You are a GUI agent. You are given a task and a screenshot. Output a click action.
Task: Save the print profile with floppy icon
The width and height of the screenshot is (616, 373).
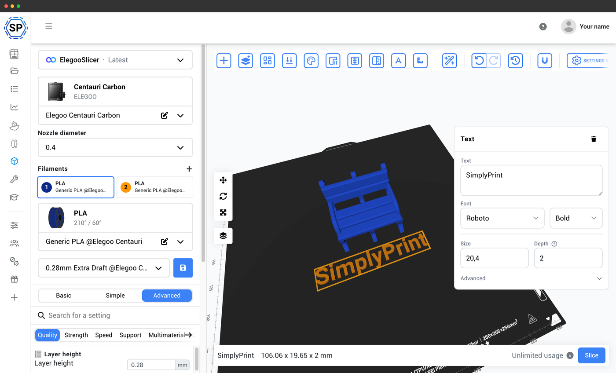(183, 268)
